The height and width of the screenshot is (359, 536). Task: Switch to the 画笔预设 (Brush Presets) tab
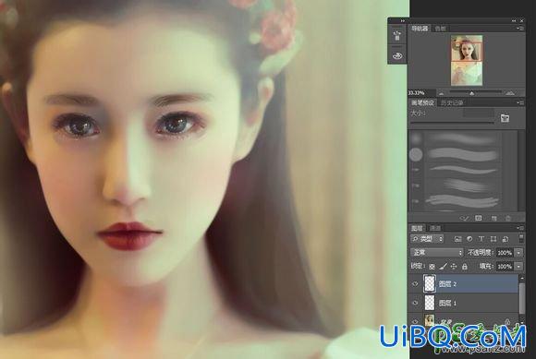tap(422, 102)
